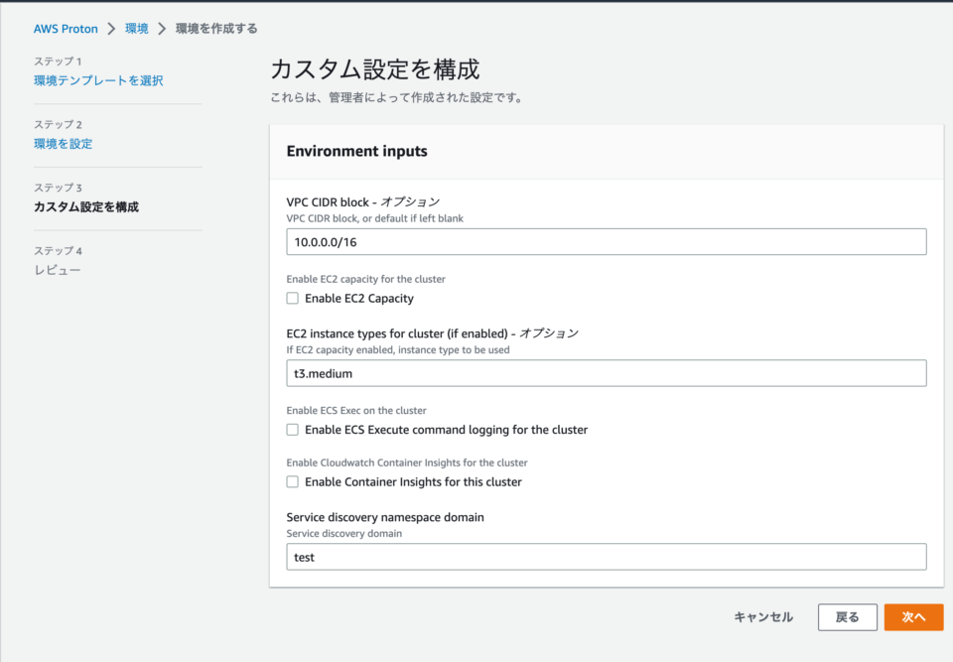Open the AWS Proton breadcrumb link
This screenshot has width=953, height=662.
(66, 29)
